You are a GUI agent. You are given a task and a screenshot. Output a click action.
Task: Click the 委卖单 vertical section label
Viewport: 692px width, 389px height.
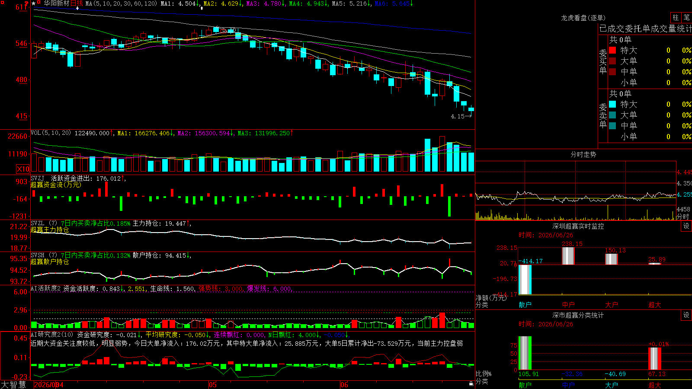(603, 116)
